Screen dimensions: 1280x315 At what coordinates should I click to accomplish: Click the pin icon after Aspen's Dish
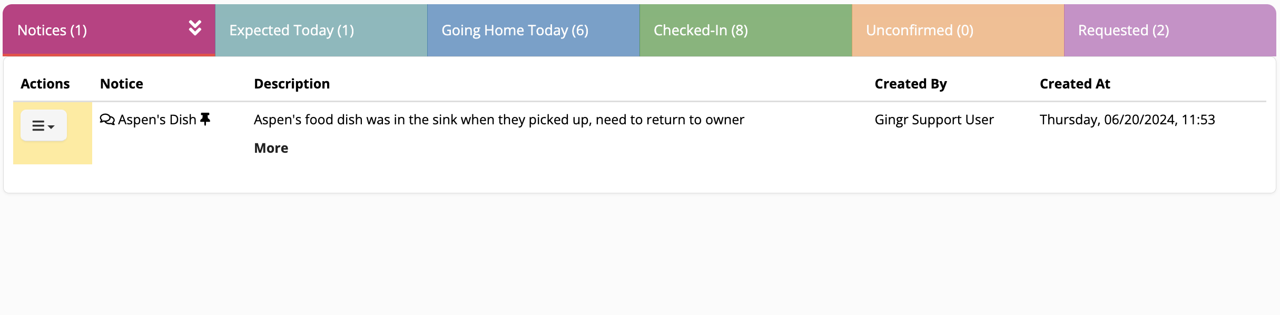(205, 119)
